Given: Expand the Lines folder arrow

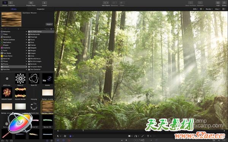Looking at the screenshot, I should (x=27, y=56).
